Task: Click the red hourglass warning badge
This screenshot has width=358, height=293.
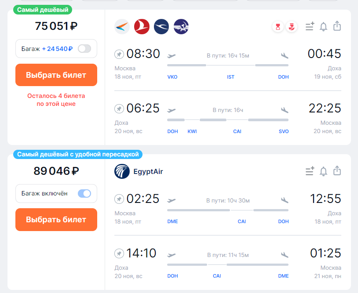Action: (x=278, y=27)
